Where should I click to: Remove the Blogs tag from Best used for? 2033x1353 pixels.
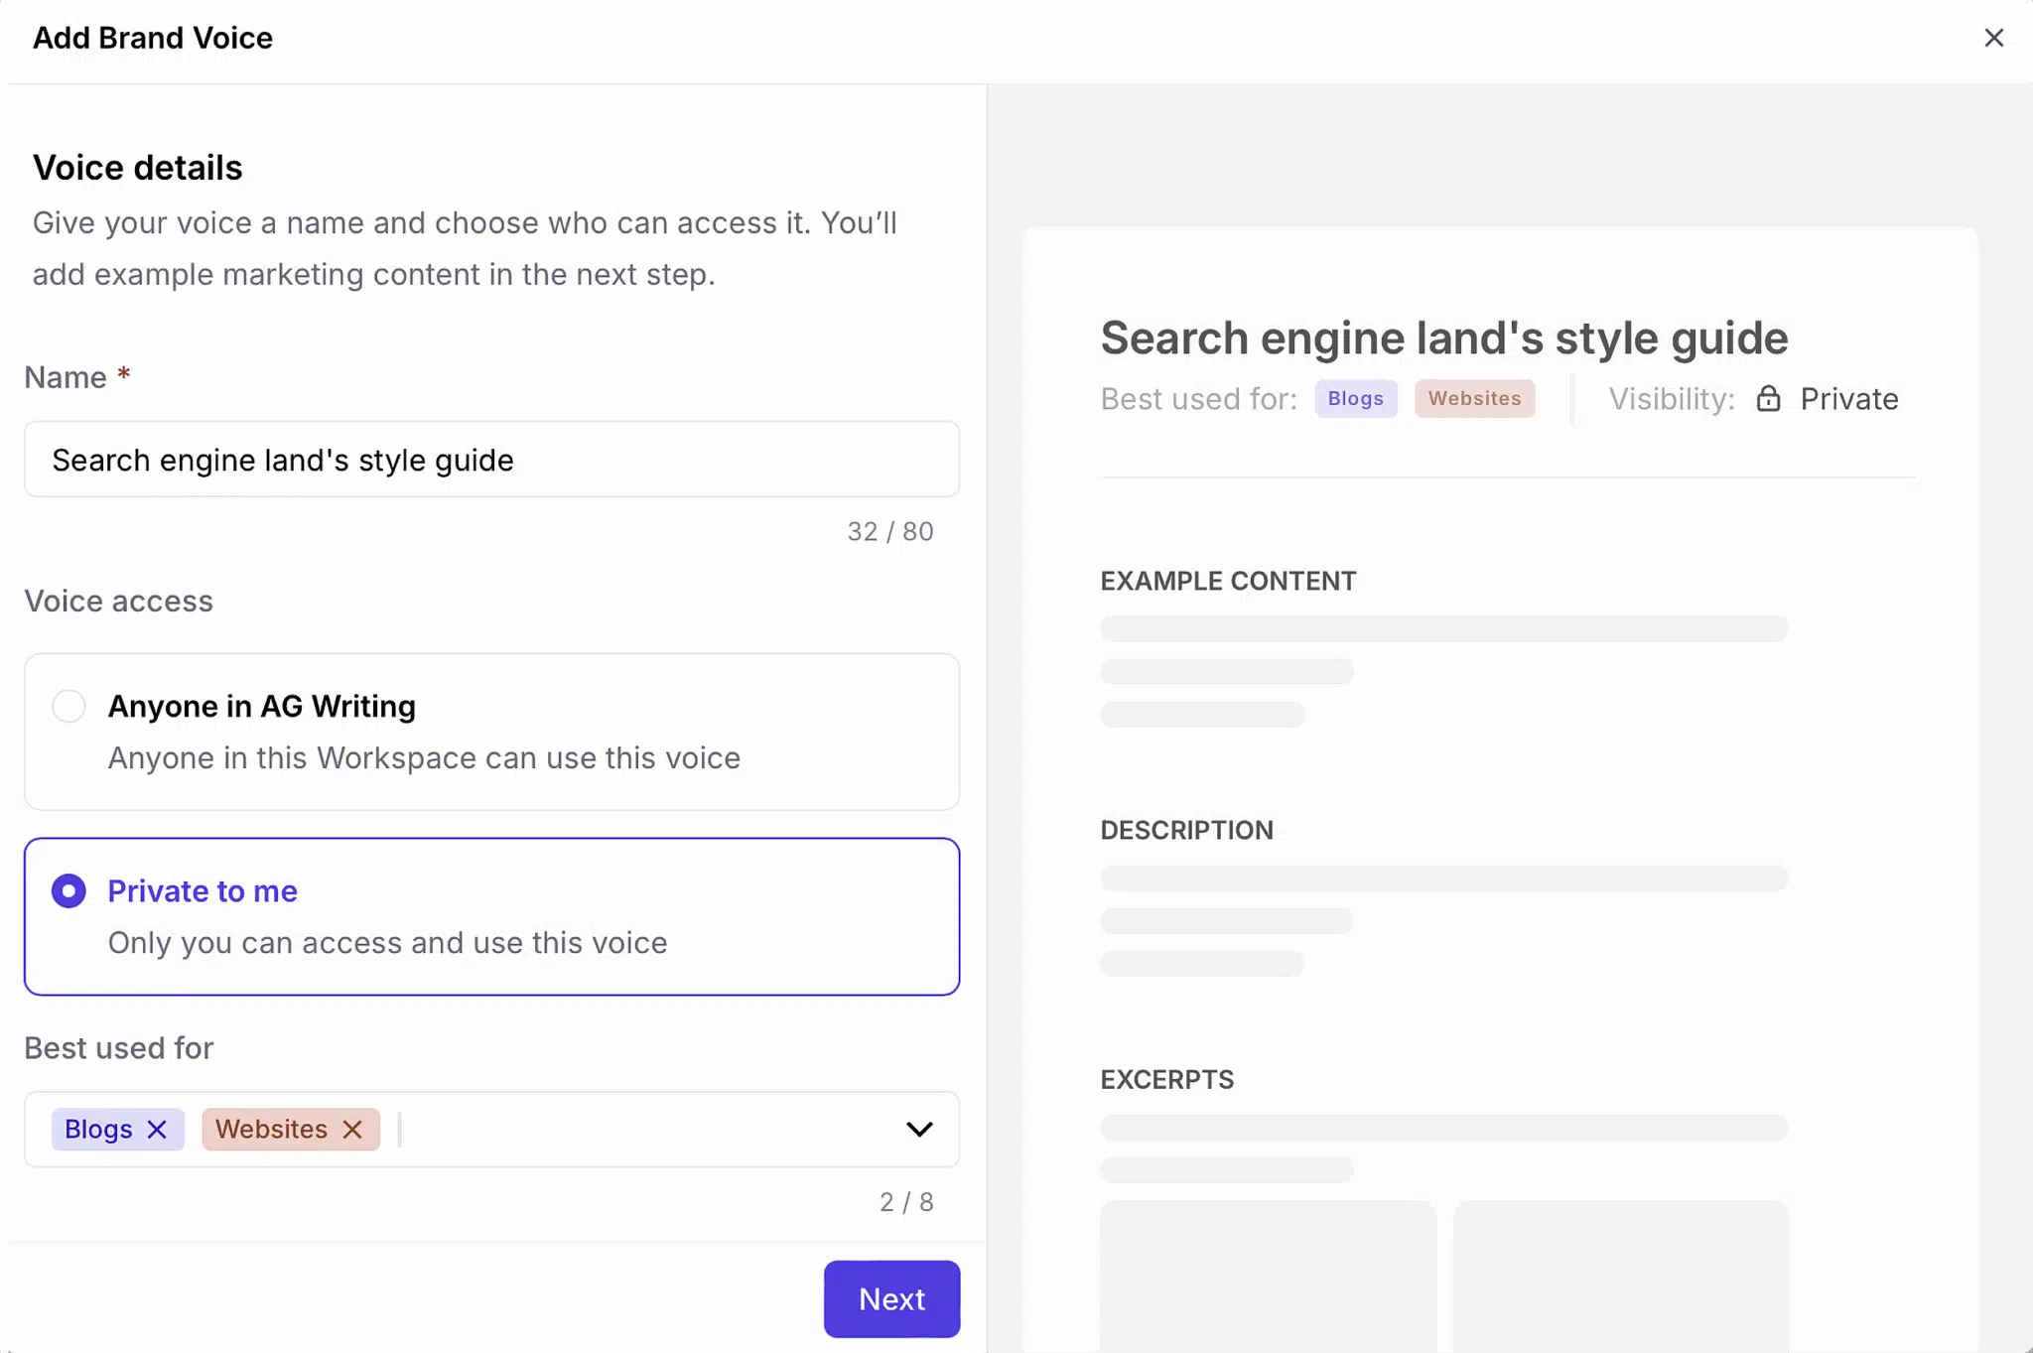tap(157, 1130)
